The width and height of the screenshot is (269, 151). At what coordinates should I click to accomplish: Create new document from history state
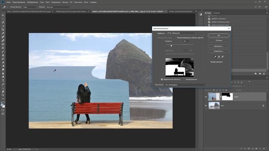click(x=256, y=74)
